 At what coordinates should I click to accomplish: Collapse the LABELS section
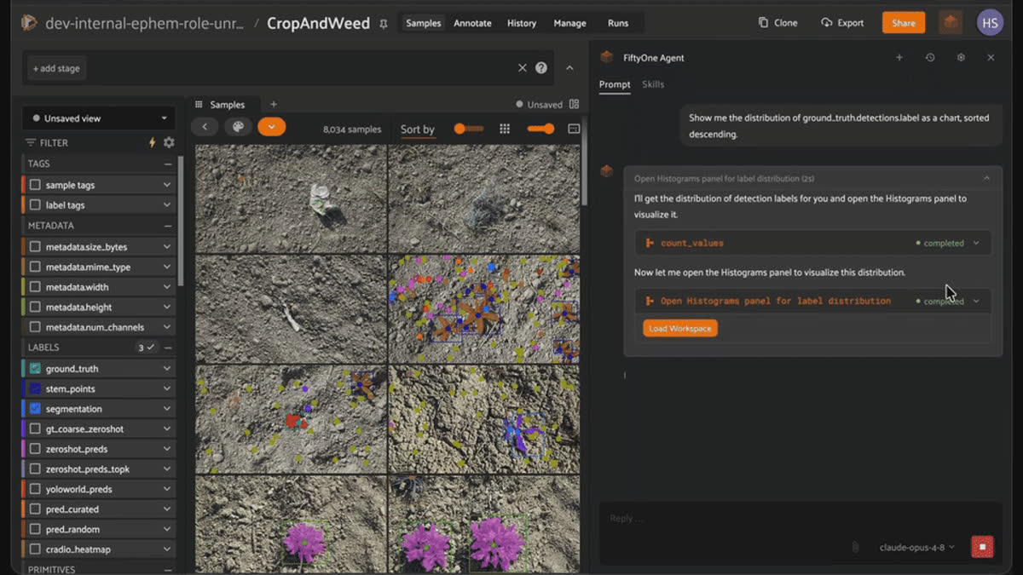pyautogui.click(x=168, y=348)
